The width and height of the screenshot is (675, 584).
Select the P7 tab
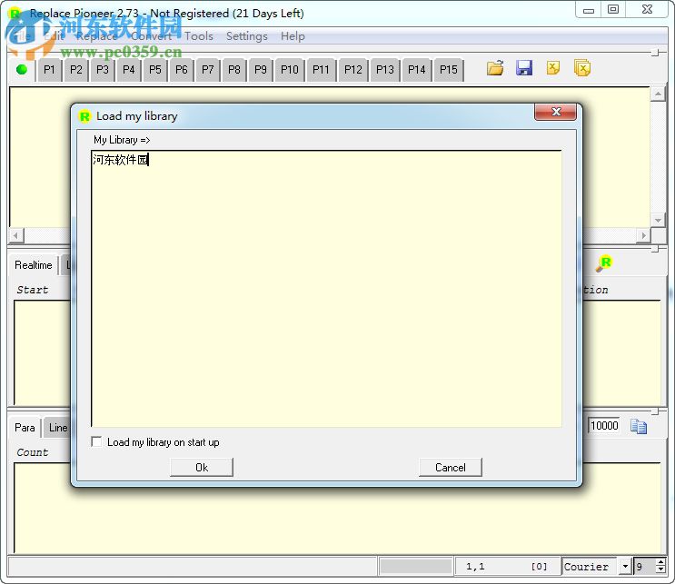pos(207,70)
